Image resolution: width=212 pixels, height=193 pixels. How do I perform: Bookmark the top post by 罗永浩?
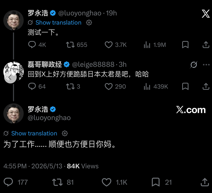185,45
